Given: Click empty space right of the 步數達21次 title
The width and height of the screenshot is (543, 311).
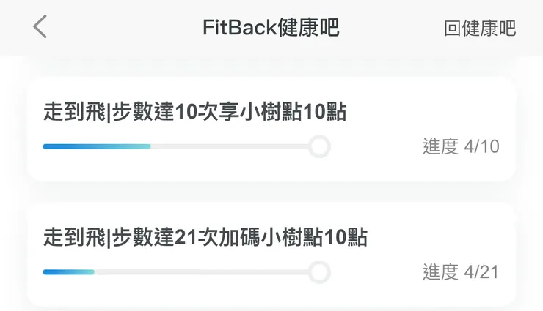Looking at the screenshot, I should click(440, 238).
